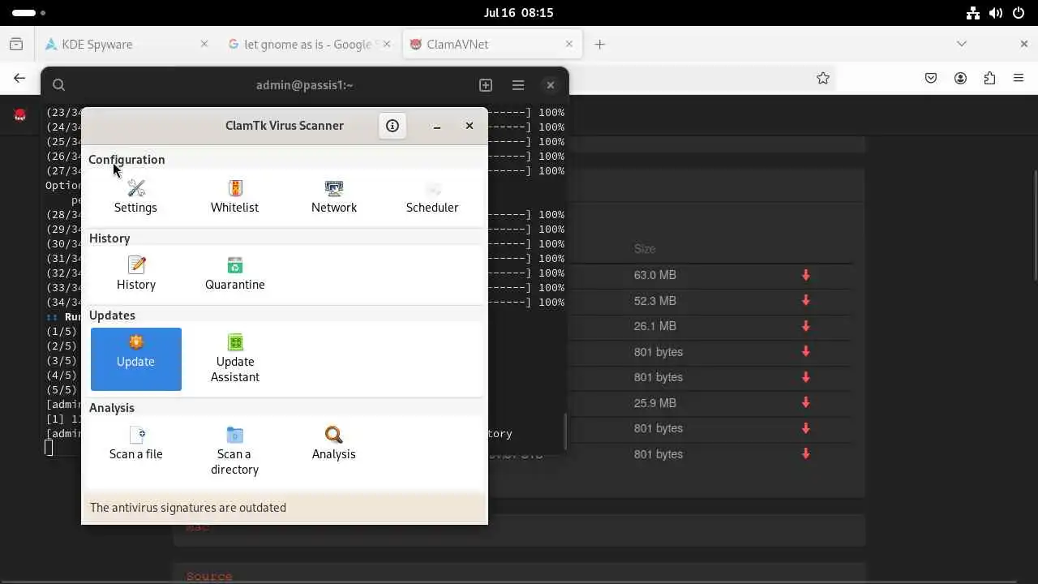
Task: Expand list all tabs dropdown
Action: point(962,44)
